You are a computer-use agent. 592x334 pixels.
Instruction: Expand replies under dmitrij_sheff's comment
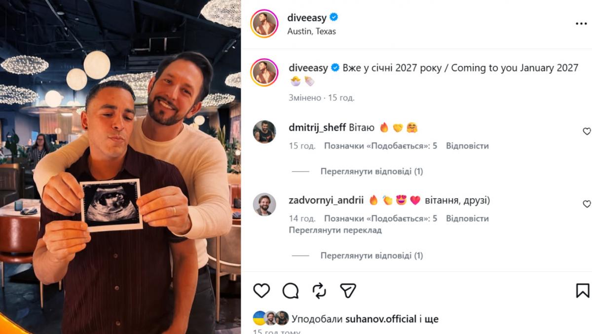(371, 172)
